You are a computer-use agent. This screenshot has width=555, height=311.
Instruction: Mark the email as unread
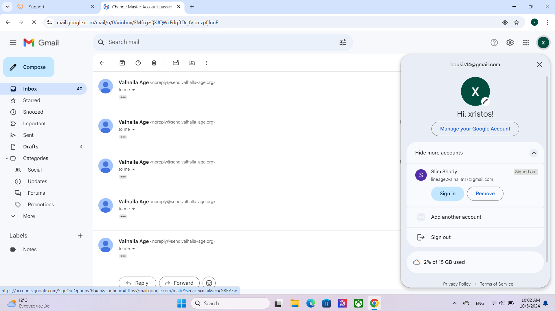click(x=176, y=63)
